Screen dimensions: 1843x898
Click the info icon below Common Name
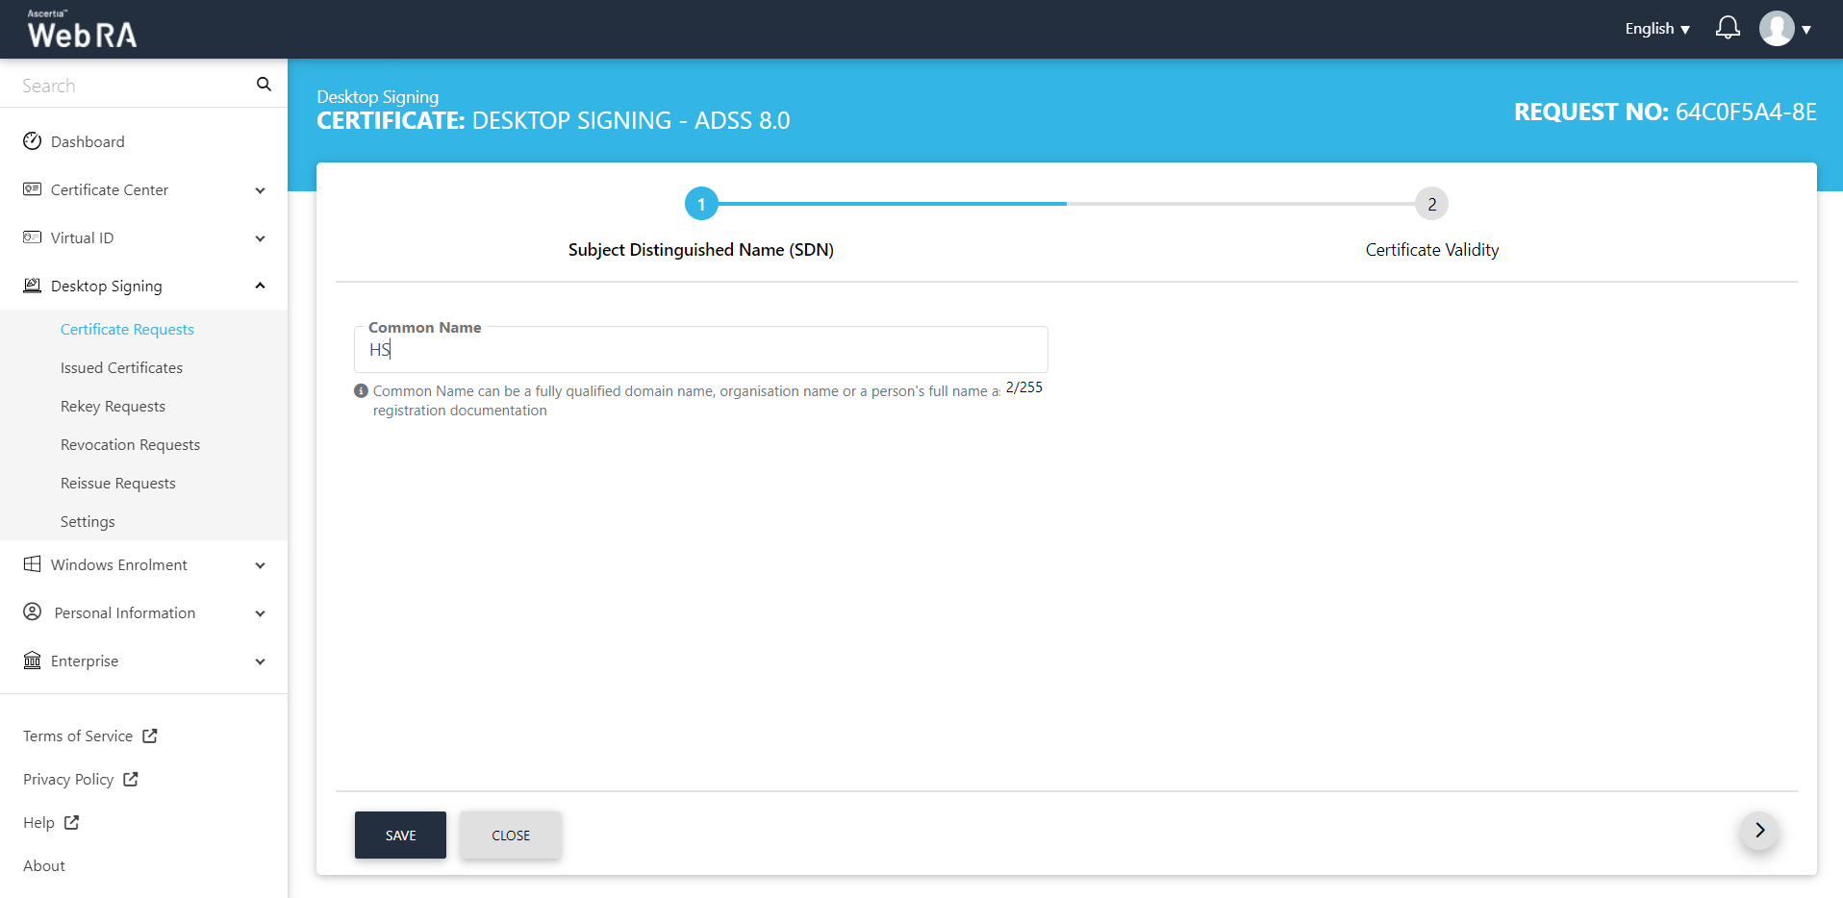click(362, 391)
